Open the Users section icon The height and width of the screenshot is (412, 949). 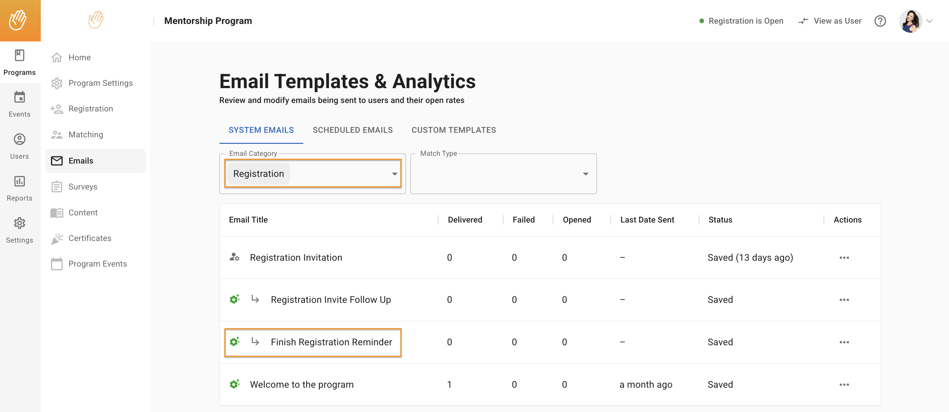click(19, 139)
